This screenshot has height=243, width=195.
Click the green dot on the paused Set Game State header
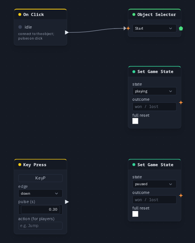pos(134,165)
